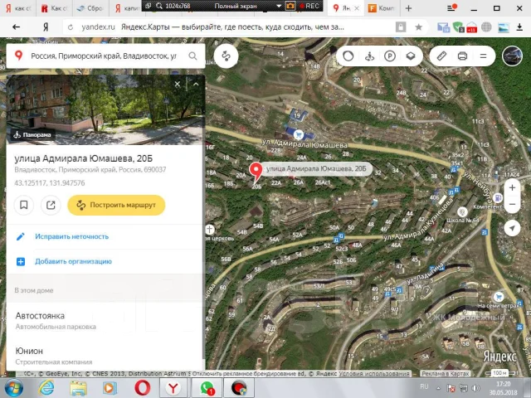Click the Построить маршрут button
This screenshot has width=531, height=398.
[x=116, y=205]
